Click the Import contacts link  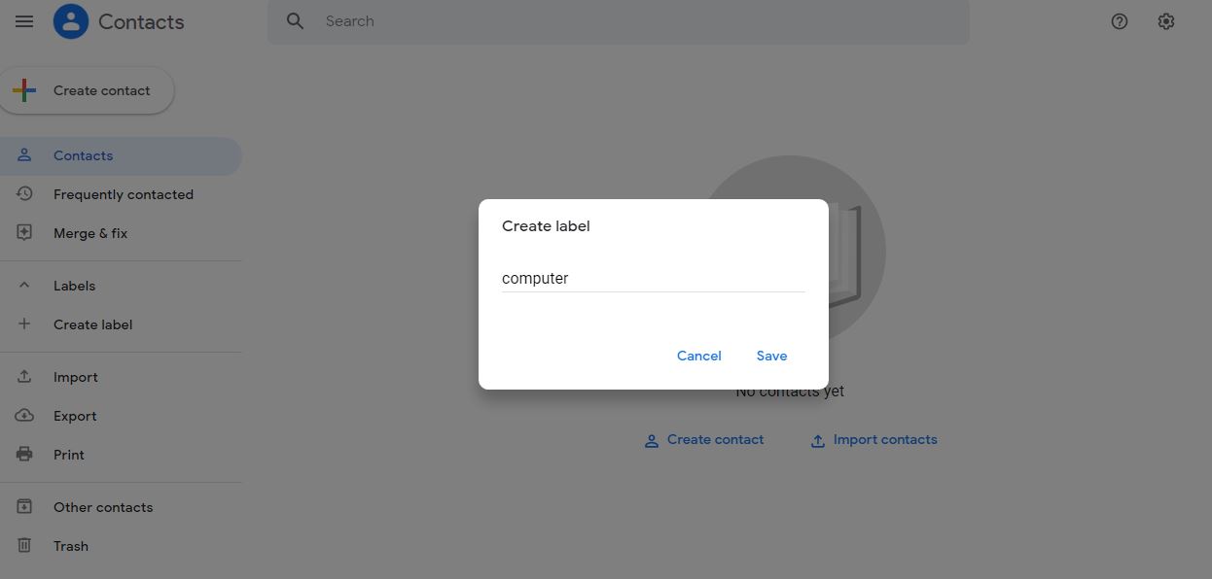[873, 440]
